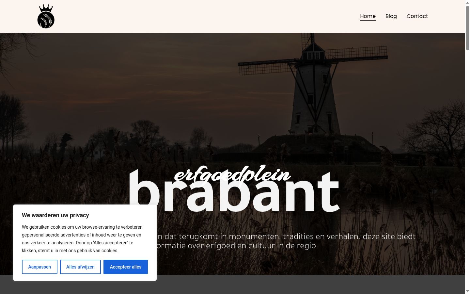
Task: Click the Aanpassen cookie button
Action: [x=39, y=267]
